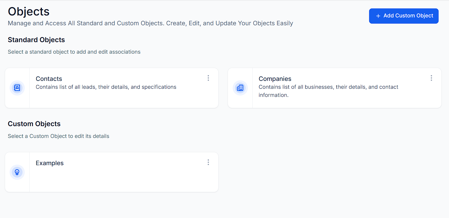Click the Contacts description about leads
This screenshot has width=449, height=218.
click(x=106, y=87)
